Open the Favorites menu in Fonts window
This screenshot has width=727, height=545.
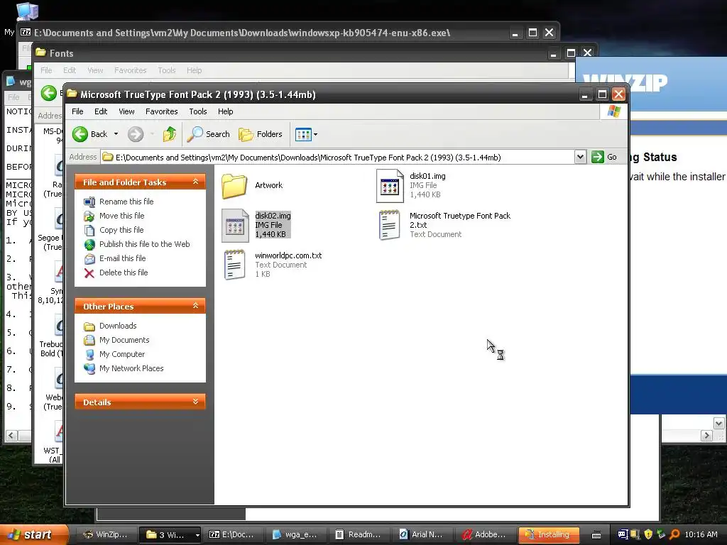(x=131, y=70)
